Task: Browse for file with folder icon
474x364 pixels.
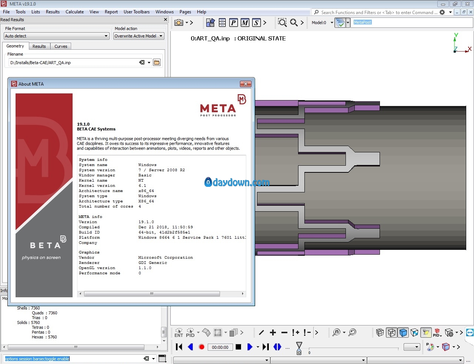Action: point(157,62)
